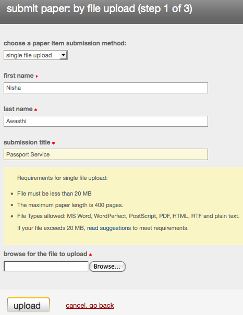The height and width of the screenshot is (315, 243).
Task: Click the browse for the file to upload label
Action: [x=45, y=254]
